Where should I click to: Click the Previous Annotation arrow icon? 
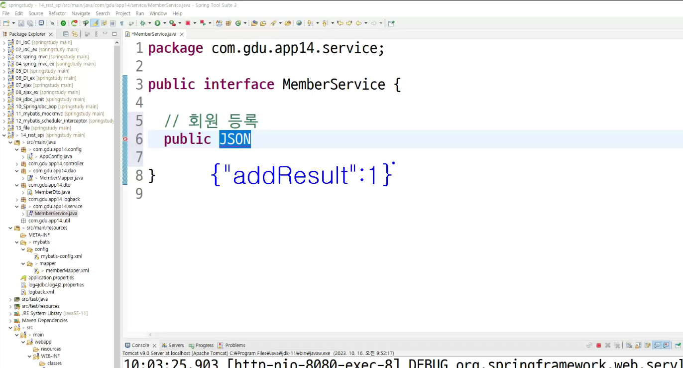(325, 23)
